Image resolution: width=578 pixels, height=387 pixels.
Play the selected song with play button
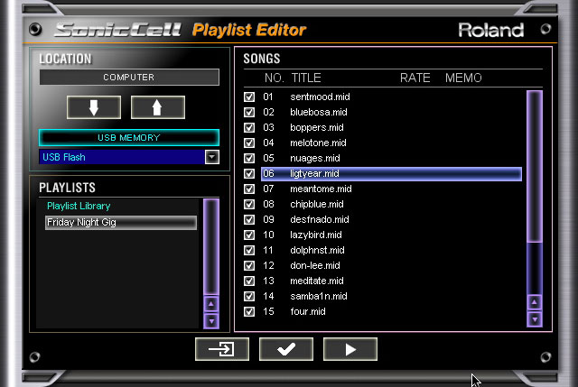[x=350, y=349]
